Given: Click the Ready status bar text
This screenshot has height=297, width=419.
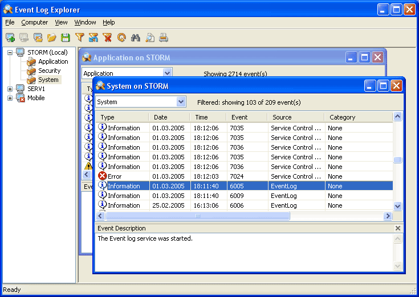Looking at the screenshot, I should pos(12,290).
